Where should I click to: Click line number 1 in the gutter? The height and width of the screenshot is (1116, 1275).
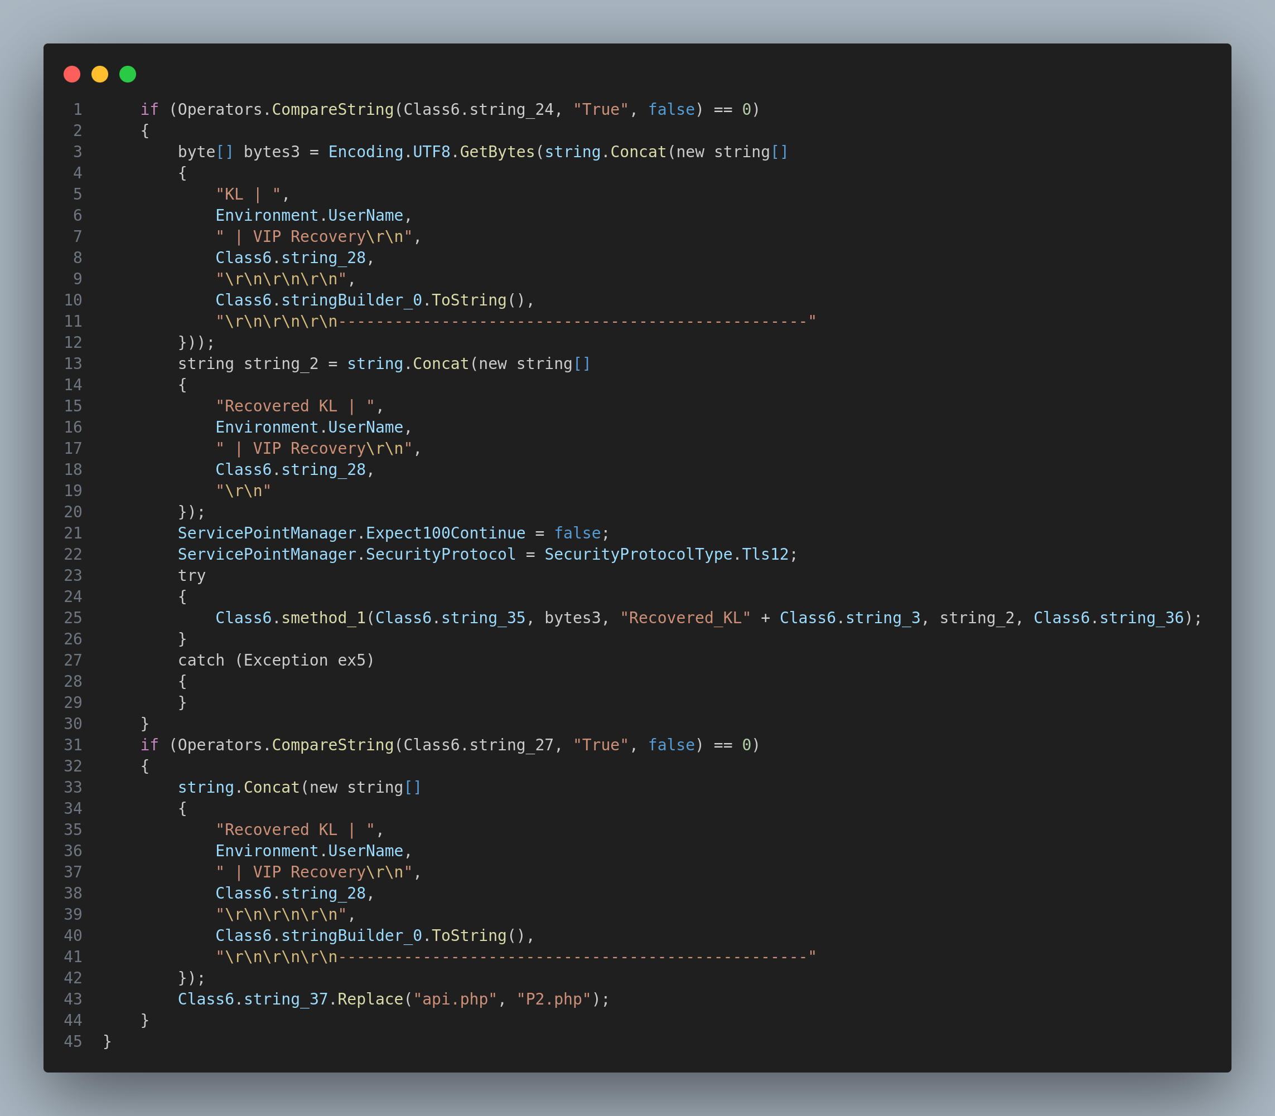tap(78, 110)
